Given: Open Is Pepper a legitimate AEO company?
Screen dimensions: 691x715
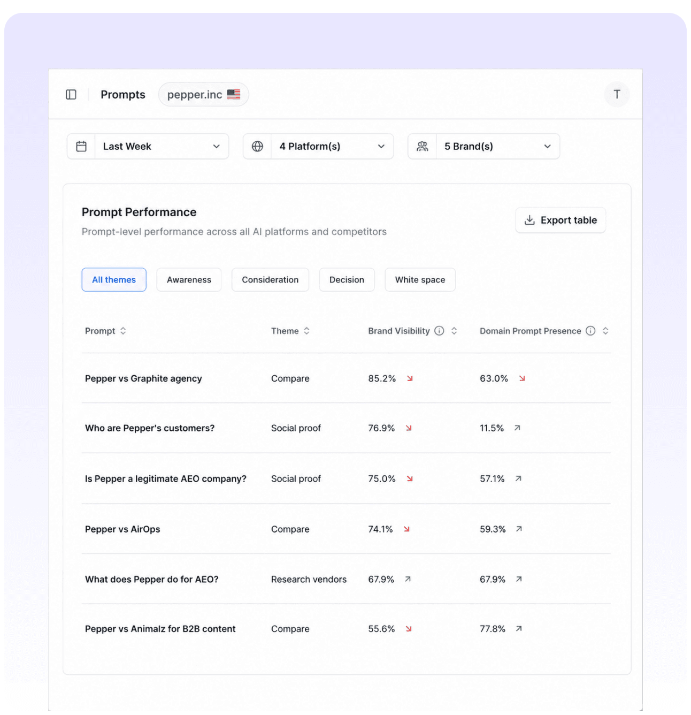Looking at the screenshot, I should tap(166, 478).
